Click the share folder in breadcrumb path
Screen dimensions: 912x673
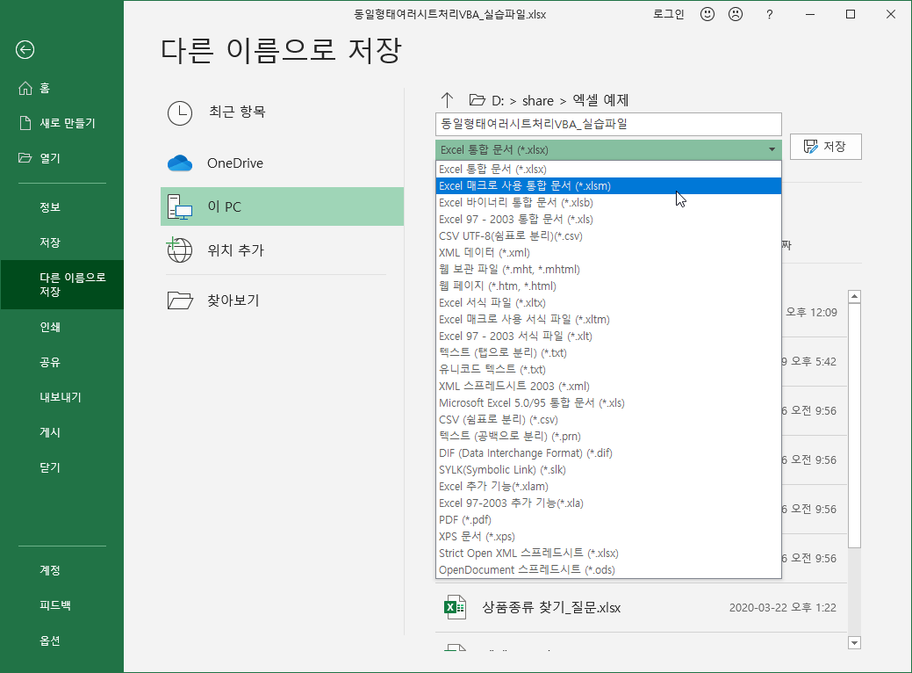pos(538,101)
